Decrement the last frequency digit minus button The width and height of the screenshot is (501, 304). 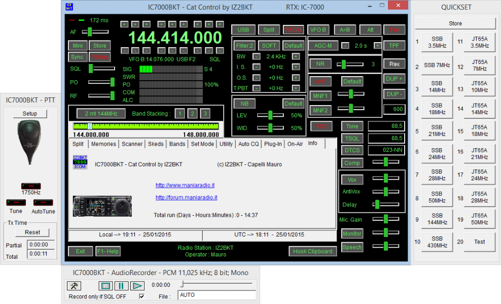point(220,51)
